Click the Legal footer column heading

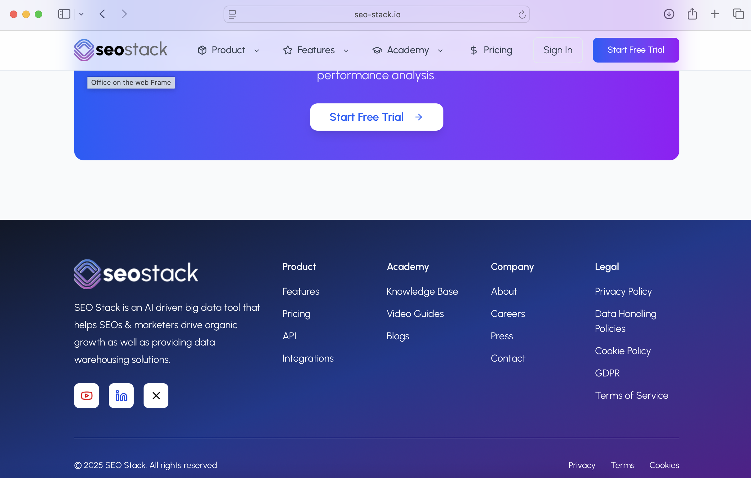pyautogui.click(x=607, y=267)
